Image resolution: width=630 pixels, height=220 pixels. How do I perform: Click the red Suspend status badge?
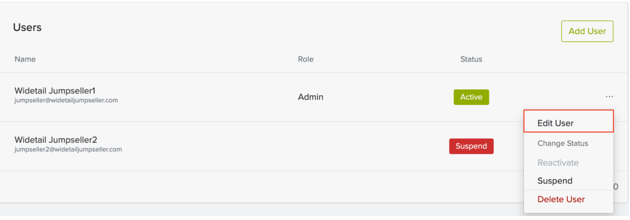pos(471,146)
